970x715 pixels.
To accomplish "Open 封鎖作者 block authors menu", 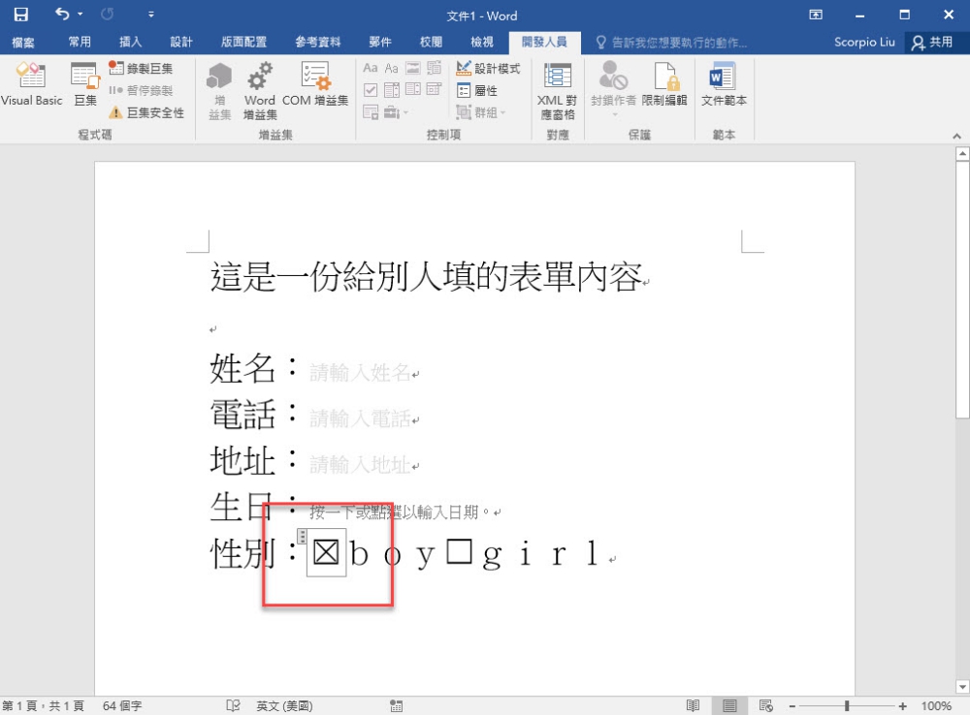I will click(x=613, y=88).
